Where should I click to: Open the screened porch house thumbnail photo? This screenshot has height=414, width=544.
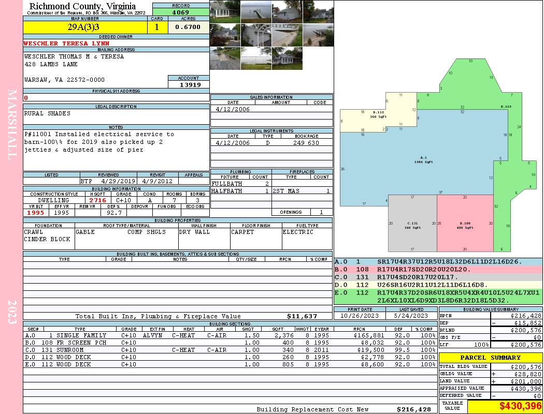coord(225,12)
